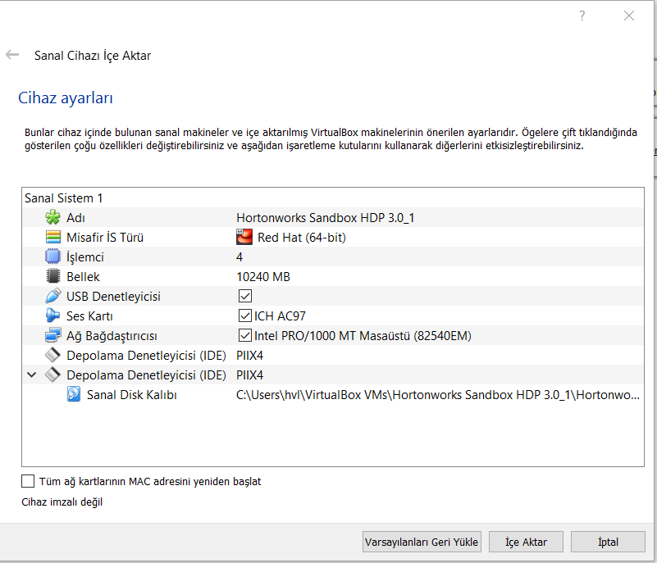This screenshot has width=657, height=563.
Task: Click the İptal button
Action: pyautogui.click(x=608, y=542)
